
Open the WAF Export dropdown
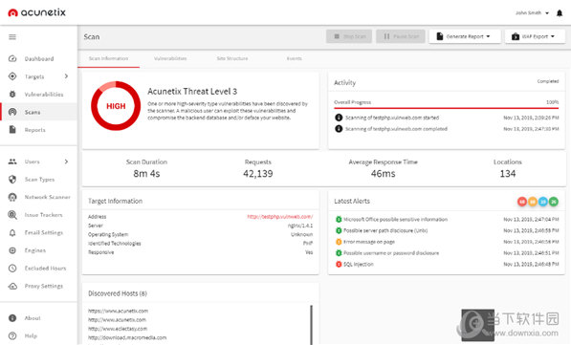[x=535, y=36]
